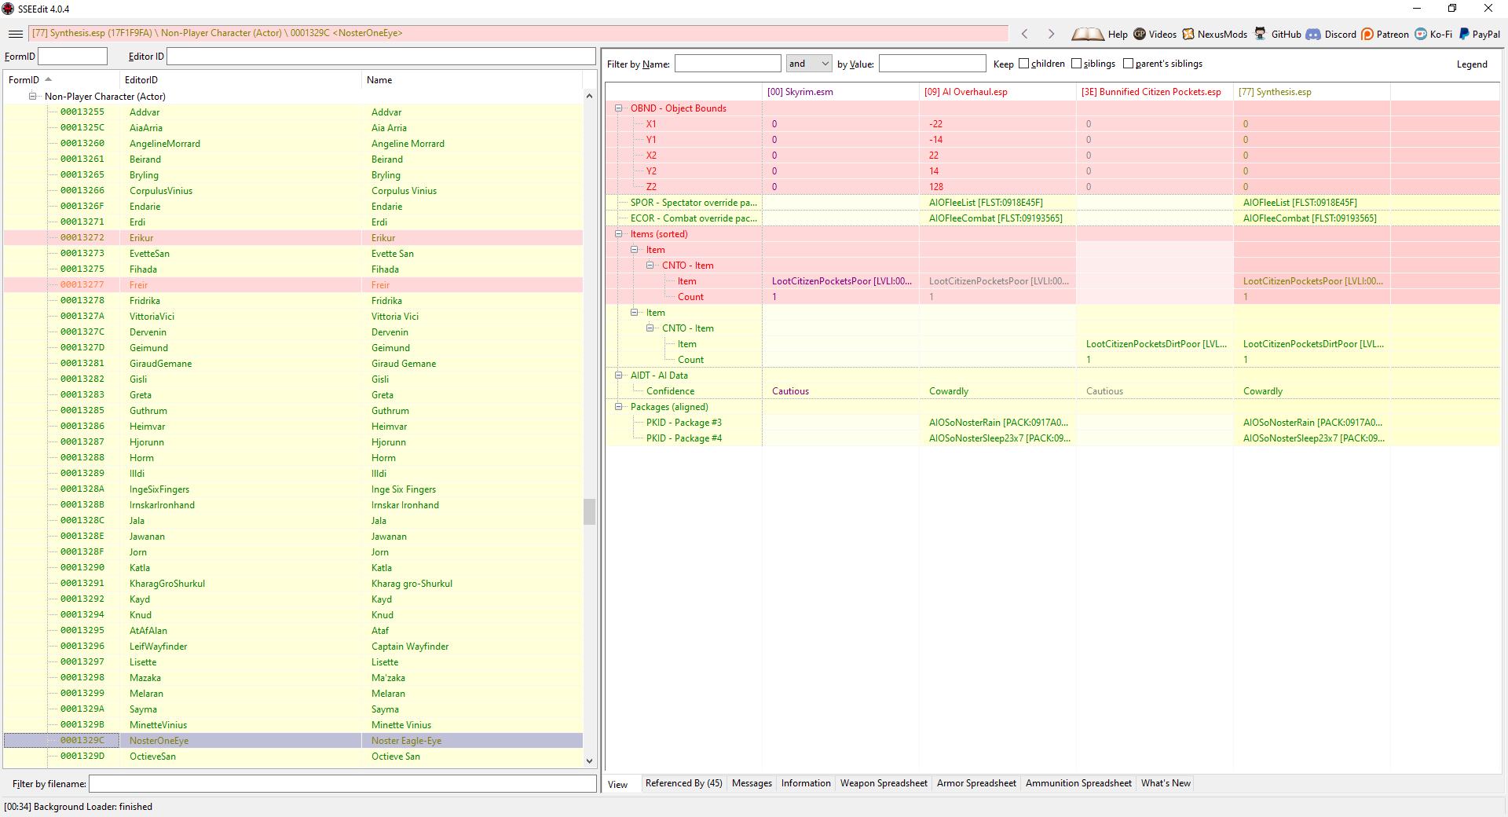Enable the children checkbox
This screenshot has width=1508, height=817.
pyautogui.click(x=1025, y=64)
